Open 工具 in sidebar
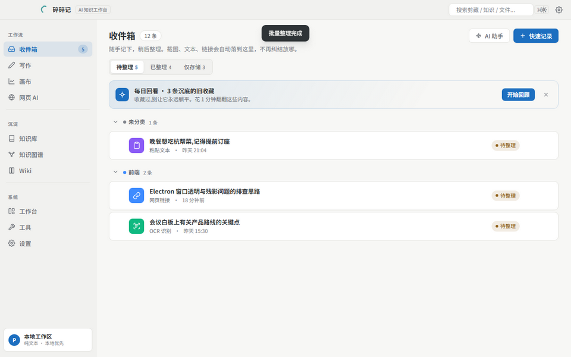The height and width of the screenshot is (357, 571). click(x=48, y=227)
